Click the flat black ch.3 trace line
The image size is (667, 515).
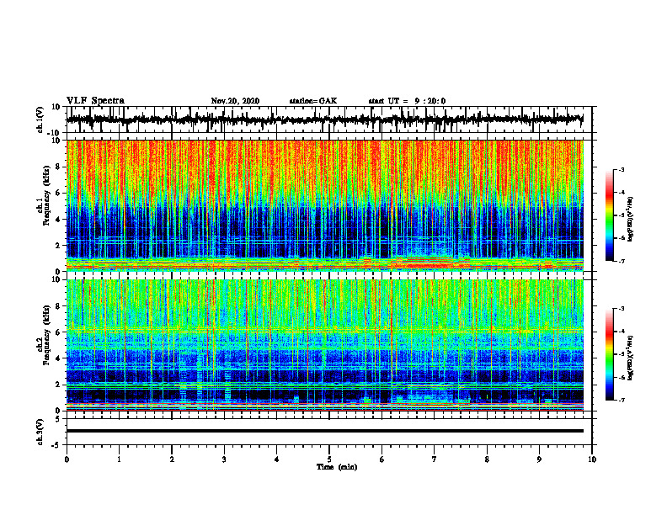pyautogui.click(x=325, y=431)
